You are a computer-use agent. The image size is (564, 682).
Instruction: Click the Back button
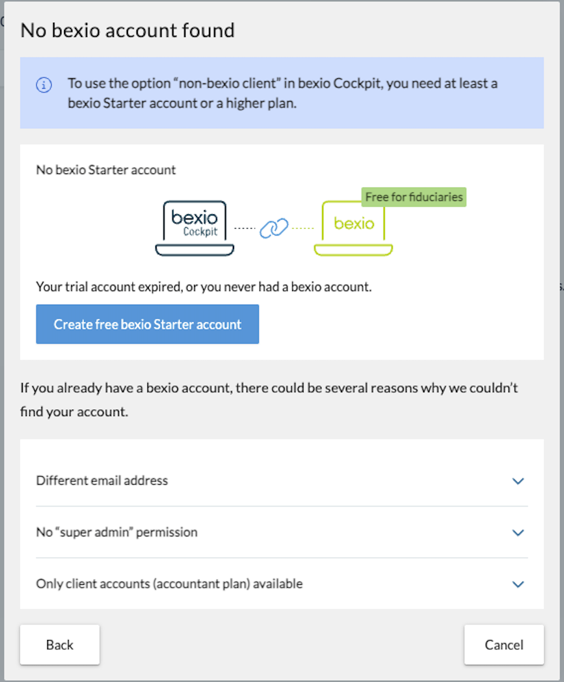60,644
